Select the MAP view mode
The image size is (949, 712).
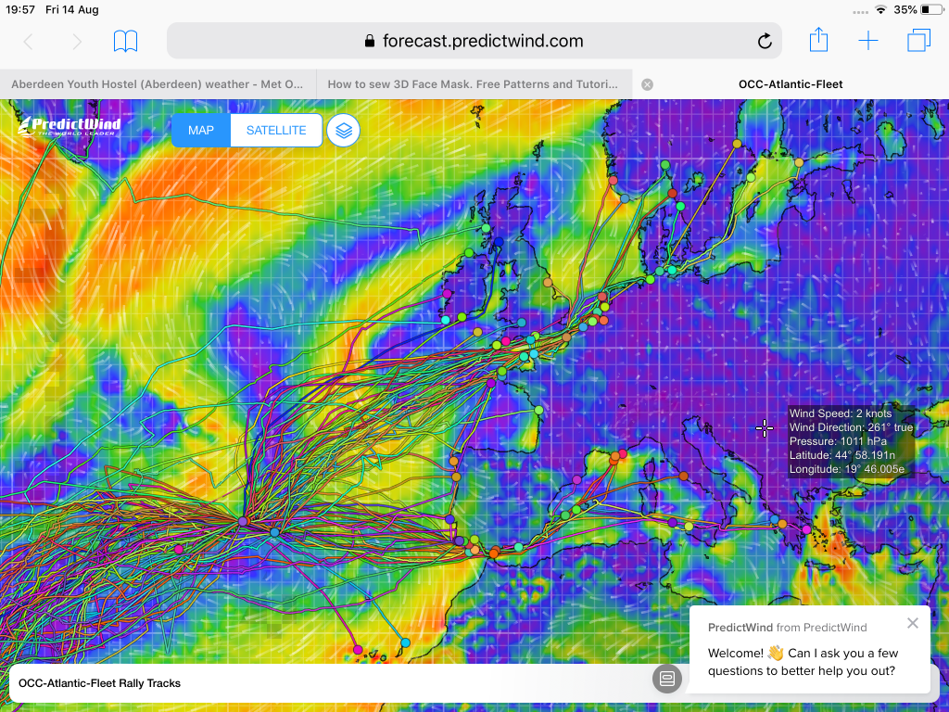[201, 131]
